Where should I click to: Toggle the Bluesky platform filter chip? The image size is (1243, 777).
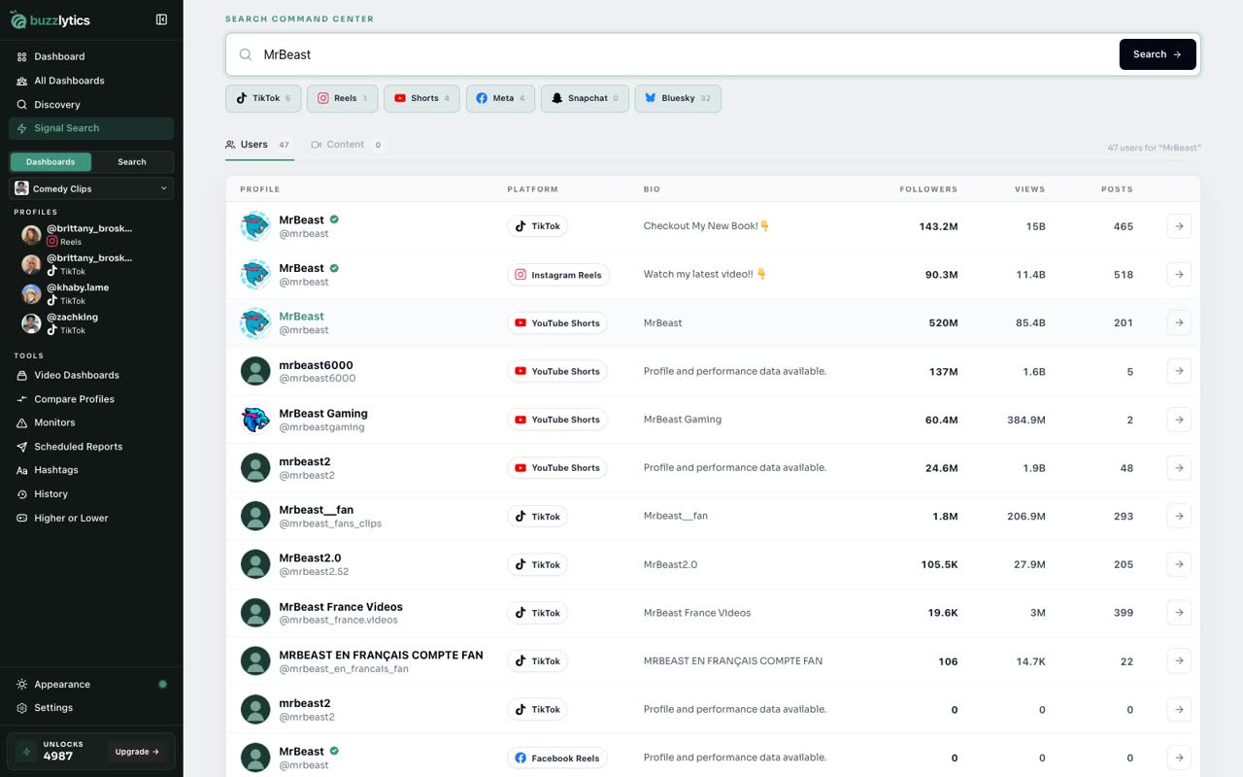click(x=678, y=98)
